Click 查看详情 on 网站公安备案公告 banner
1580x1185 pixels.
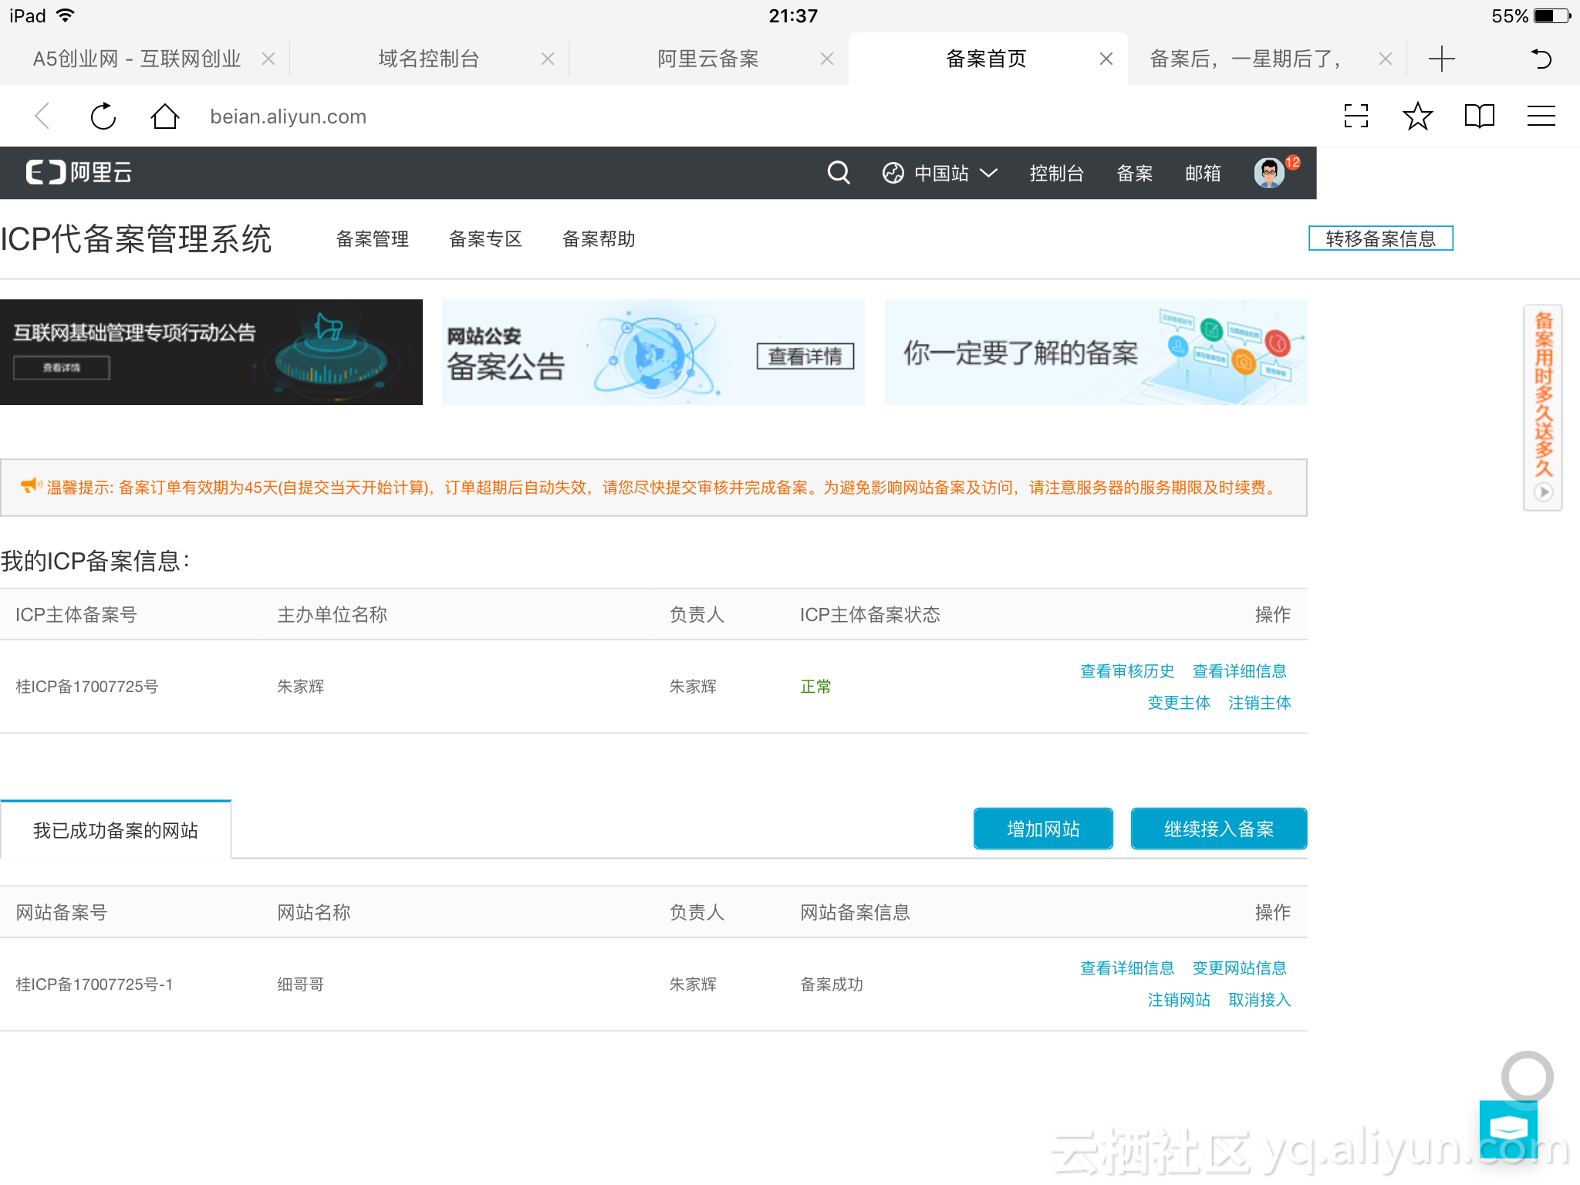[x=805, y=356]
